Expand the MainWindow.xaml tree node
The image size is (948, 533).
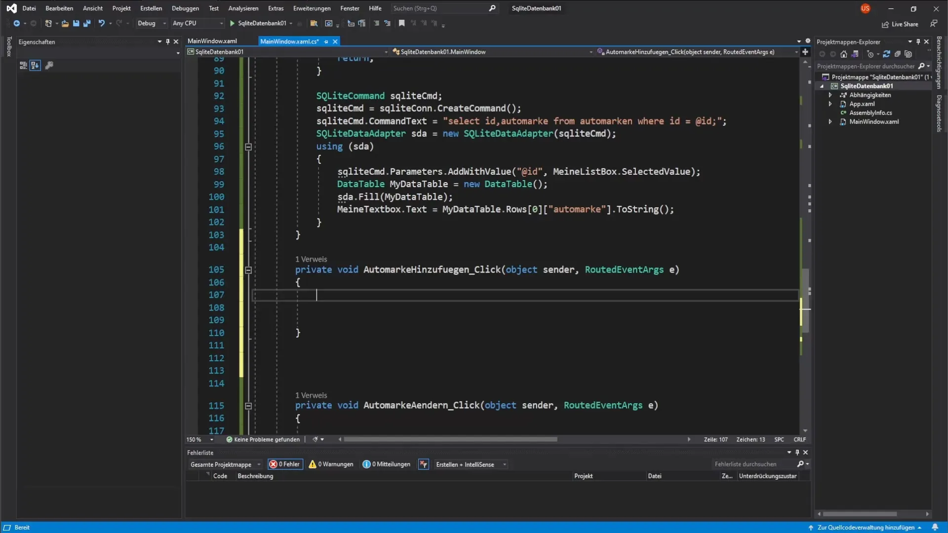pos(830,122)
